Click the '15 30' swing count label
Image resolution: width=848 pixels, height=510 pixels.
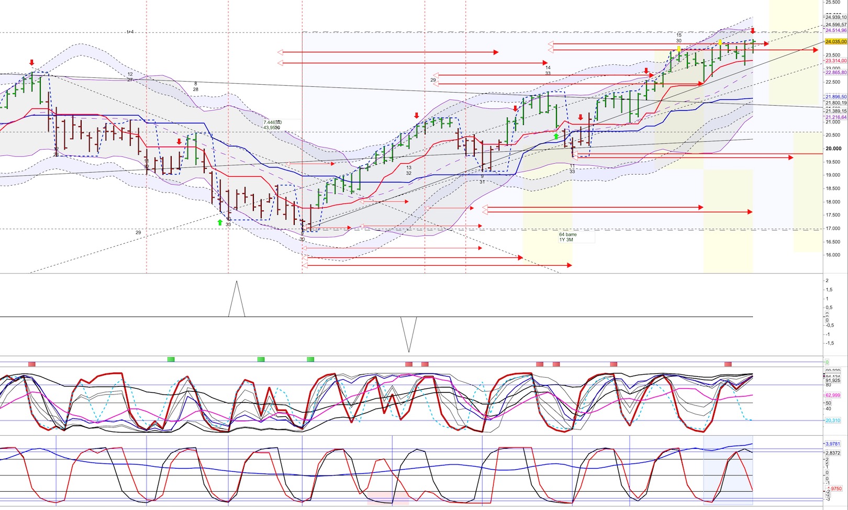[x=679, y=38]
